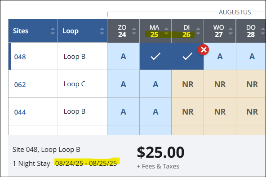
Task: Open site 048 link
Action: tap(20, 57)
